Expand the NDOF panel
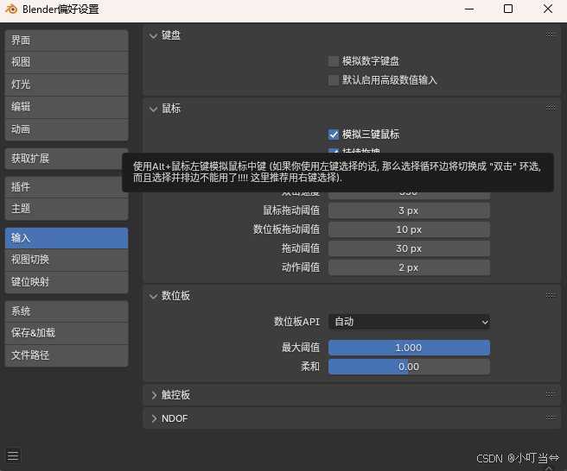The image size is (567, 471). (154, 418)
